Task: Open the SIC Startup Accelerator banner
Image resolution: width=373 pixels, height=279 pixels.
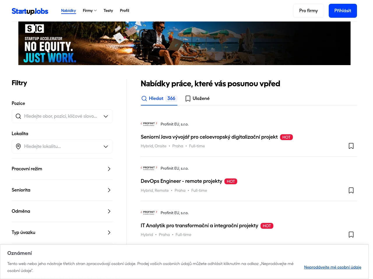Action: click(184, 43)
